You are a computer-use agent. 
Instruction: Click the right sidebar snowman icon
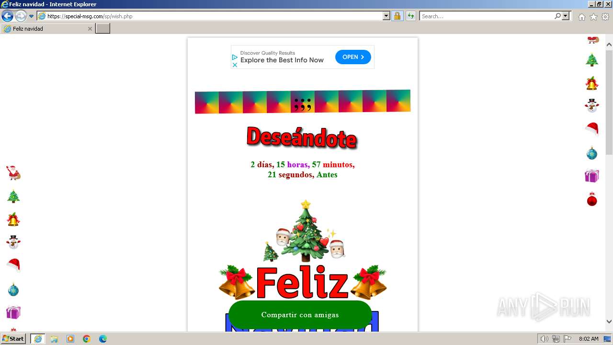click(592, 105)
